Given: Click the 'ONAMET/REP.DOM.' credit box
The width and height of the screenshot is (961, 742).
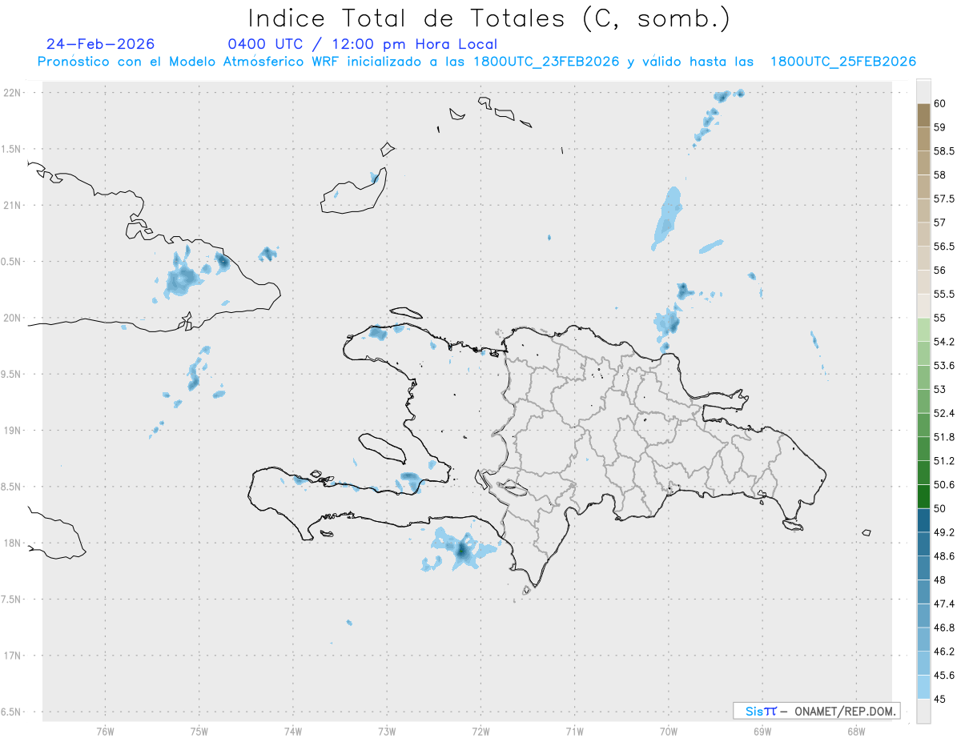Looking at the screenshot, I should 816,711.
